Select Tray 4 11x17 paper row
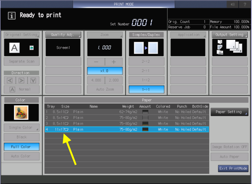 point(126,129)
